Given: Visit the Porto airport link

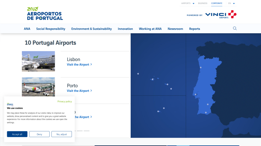Looking at the screenshot, I should point(79,91).
